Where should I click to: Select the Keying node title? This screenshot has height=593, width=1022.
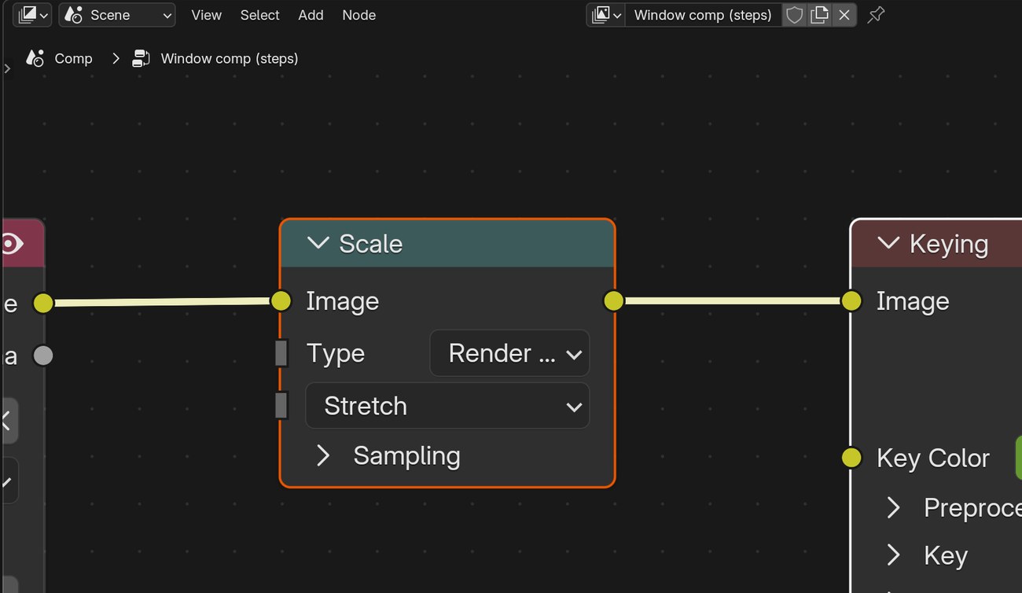click(949, 244)
